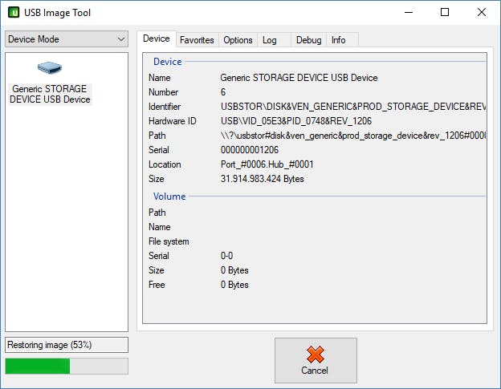Click device name value 'Generic STORAGE DEVICE USB Device'
This screenshot has height=389, width=501.
point(299,78)
